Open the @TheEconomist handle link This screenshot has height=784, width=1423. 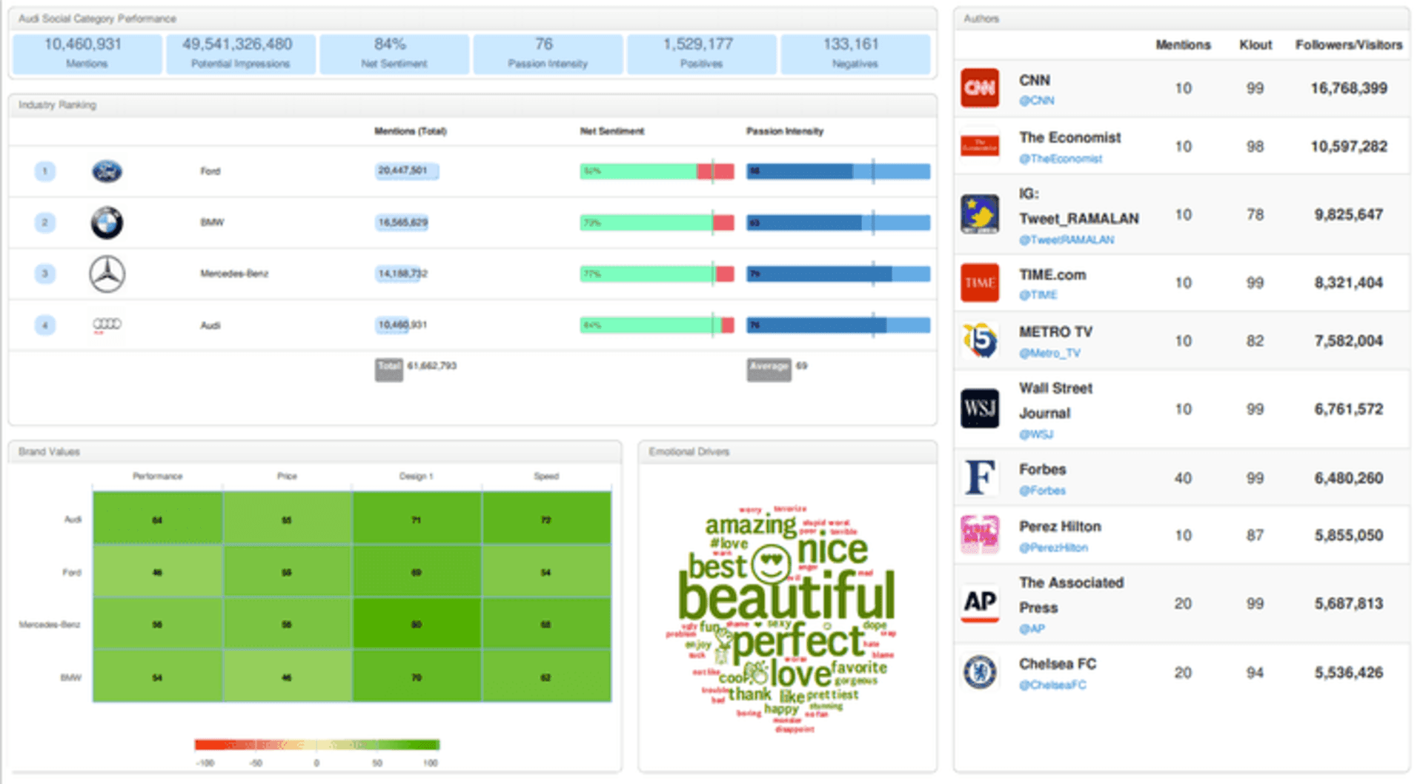coord(1061,158)
